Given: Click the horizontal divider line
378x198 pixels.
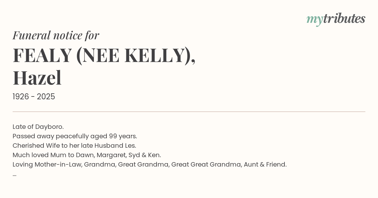Looking at the screenshot, I should click(189, 112).
